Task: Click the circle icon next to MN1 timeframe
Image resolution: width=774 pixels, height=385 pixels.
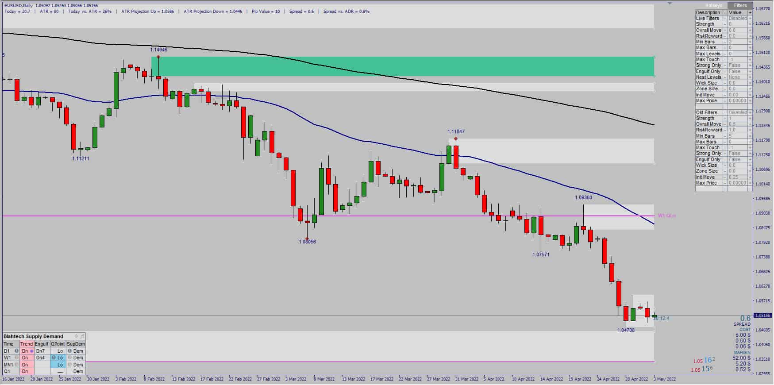Action: coord(16,365)
